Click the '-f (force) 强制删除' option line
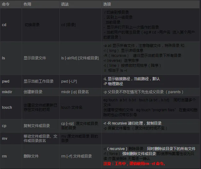201x169 pixels. click(149, 156)
